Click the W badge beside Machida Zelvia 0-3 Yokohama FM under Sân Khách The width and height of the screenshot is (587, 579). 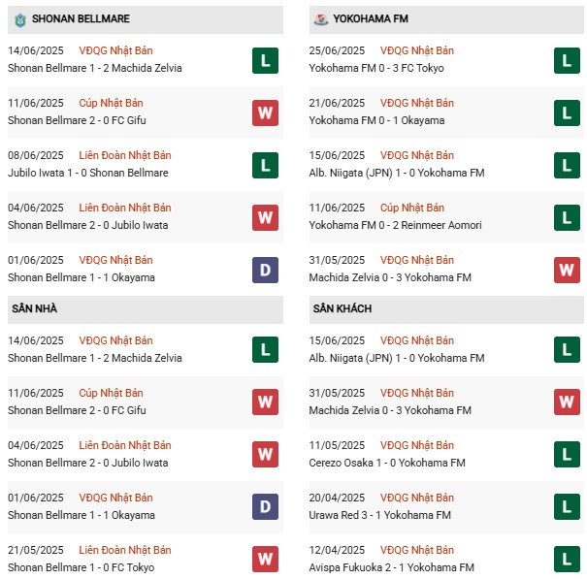coord(567,402)
